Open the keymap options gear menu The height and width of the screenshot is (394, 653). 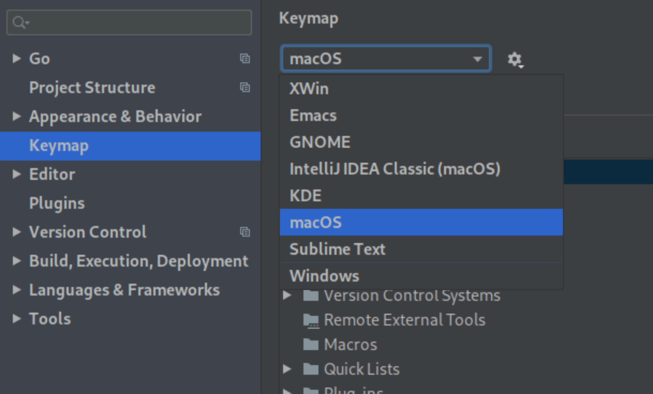(514, 59)
